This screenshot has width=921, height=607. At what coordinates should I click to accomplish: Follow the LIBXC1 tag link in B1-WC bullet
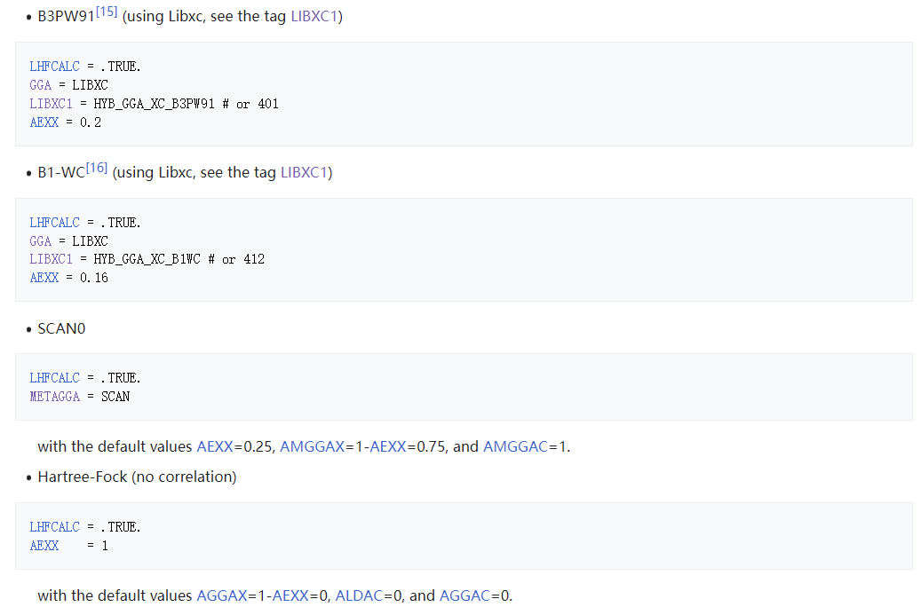pos(304,172)
